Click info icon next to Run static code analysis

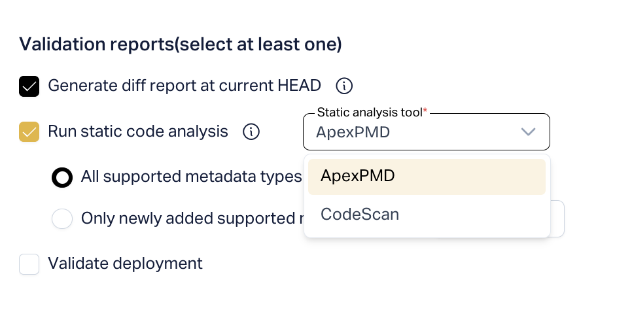click(x=251, y=131)
